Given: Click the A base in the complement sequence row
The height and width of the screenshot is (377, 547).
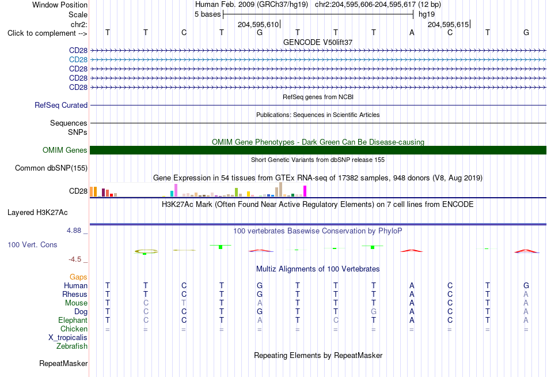Looking at the screenshot, I should 412,32.
